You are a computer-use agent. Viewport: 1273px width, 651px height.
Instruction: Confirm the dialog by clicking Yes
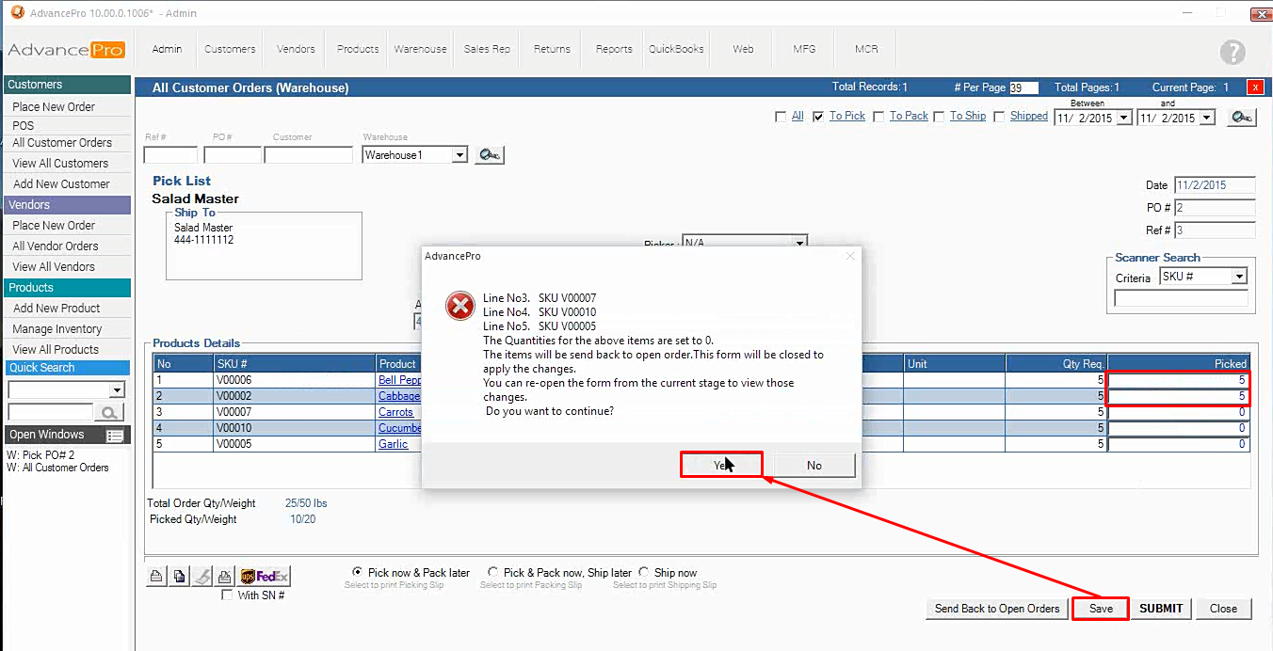[720, 465]
